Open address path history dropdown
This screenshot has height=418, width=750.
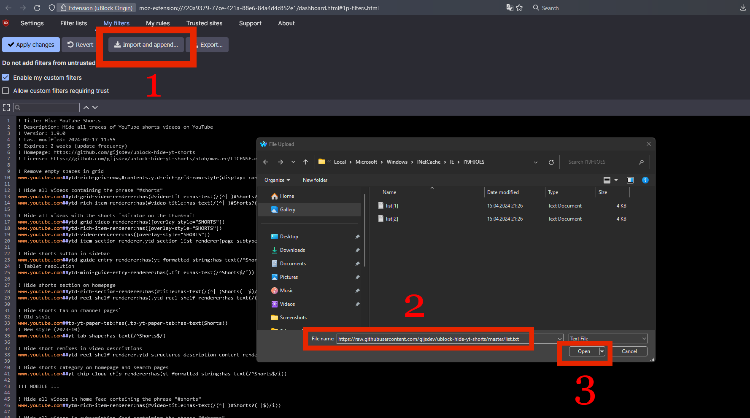click(x=536, y=162)
